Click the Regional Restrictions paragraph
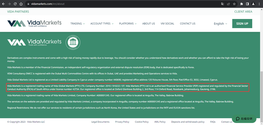This screenshot has height=125, width=263. tap(101, 108)
